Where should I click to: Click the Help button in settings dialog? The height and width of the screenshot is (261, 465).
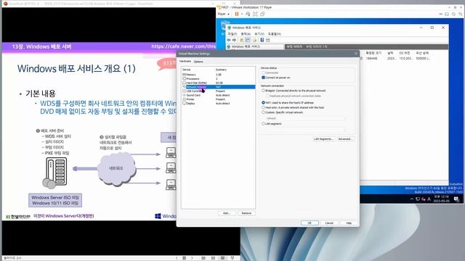click(349, 223)
